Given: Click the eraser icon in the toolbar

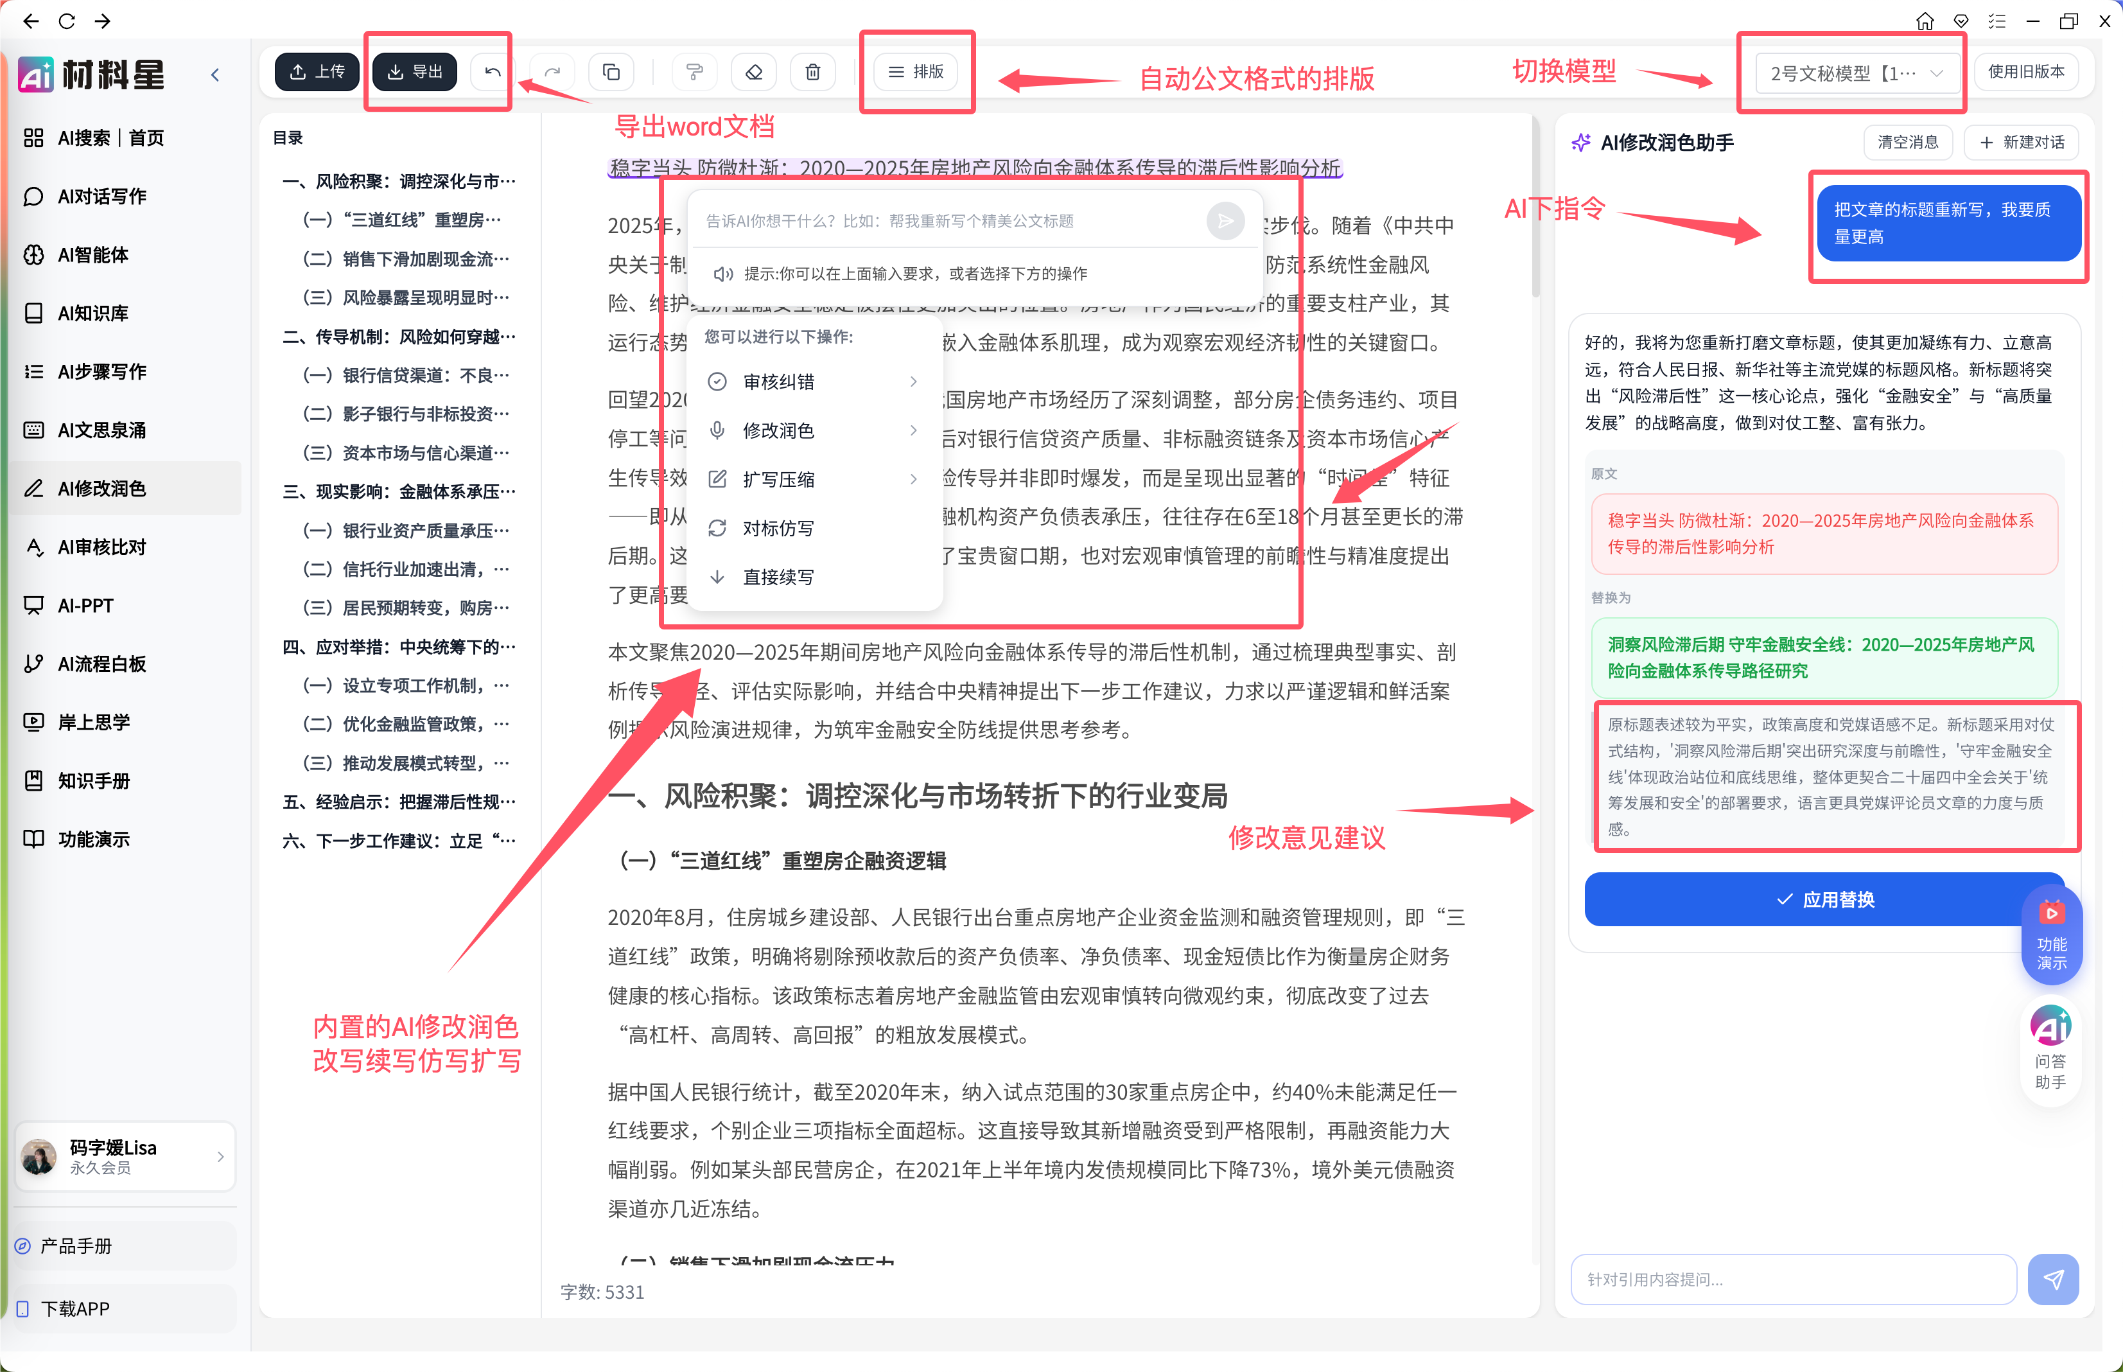Looking at the screenshot, I should [753, 71].
